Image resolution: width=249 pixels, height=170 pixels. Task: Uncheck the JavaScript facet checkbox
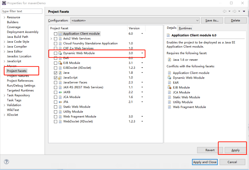(x=55, y=78)
